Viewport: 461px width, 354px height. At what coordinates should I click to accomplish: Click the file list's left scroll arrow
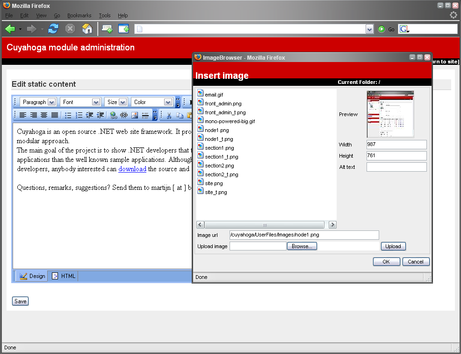pos(200,225)
